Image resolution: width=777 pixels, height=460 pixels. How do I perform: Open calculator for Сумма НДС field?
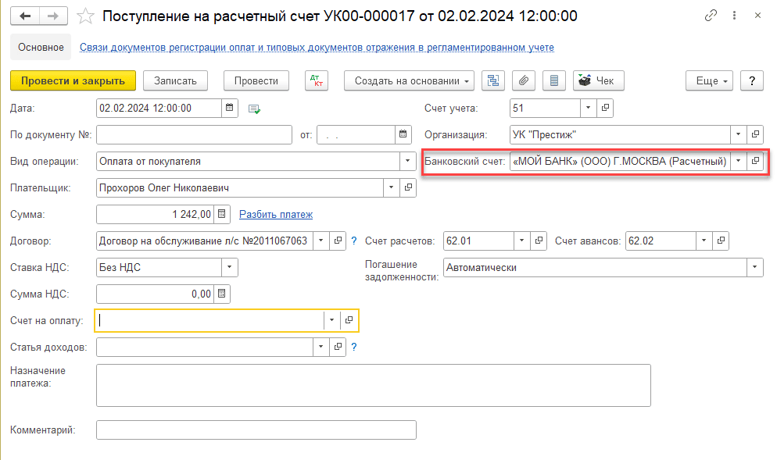[x=221, y=294]
